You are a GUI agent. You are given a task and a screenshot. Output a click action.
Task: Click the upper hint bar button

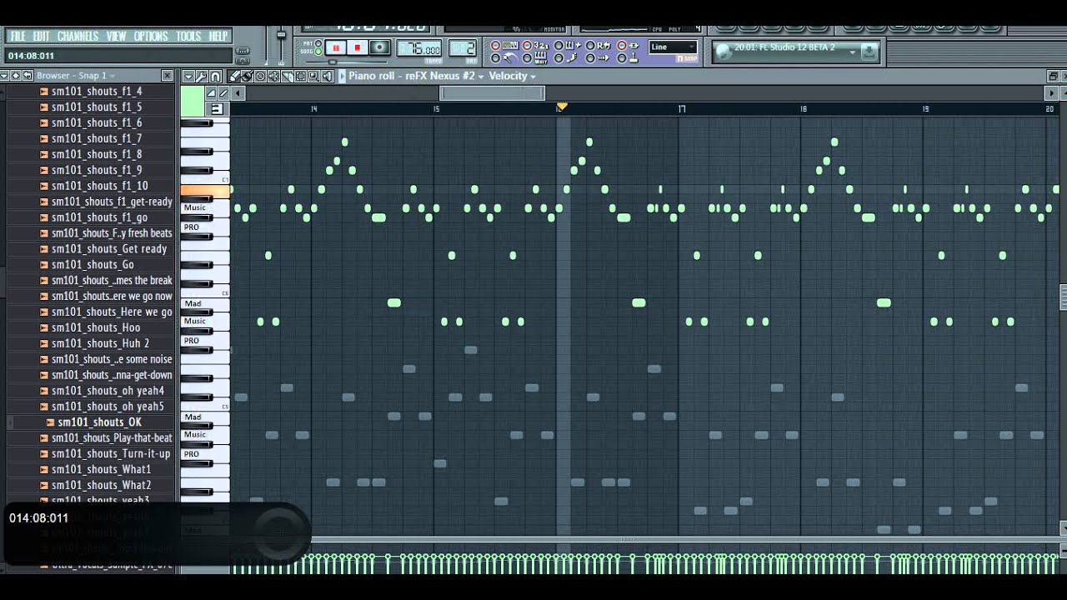[x=243, y=51]
